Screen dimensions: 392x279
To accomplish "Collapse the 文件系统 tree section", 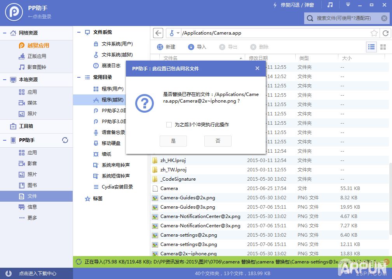I will [x=78, y=32].
